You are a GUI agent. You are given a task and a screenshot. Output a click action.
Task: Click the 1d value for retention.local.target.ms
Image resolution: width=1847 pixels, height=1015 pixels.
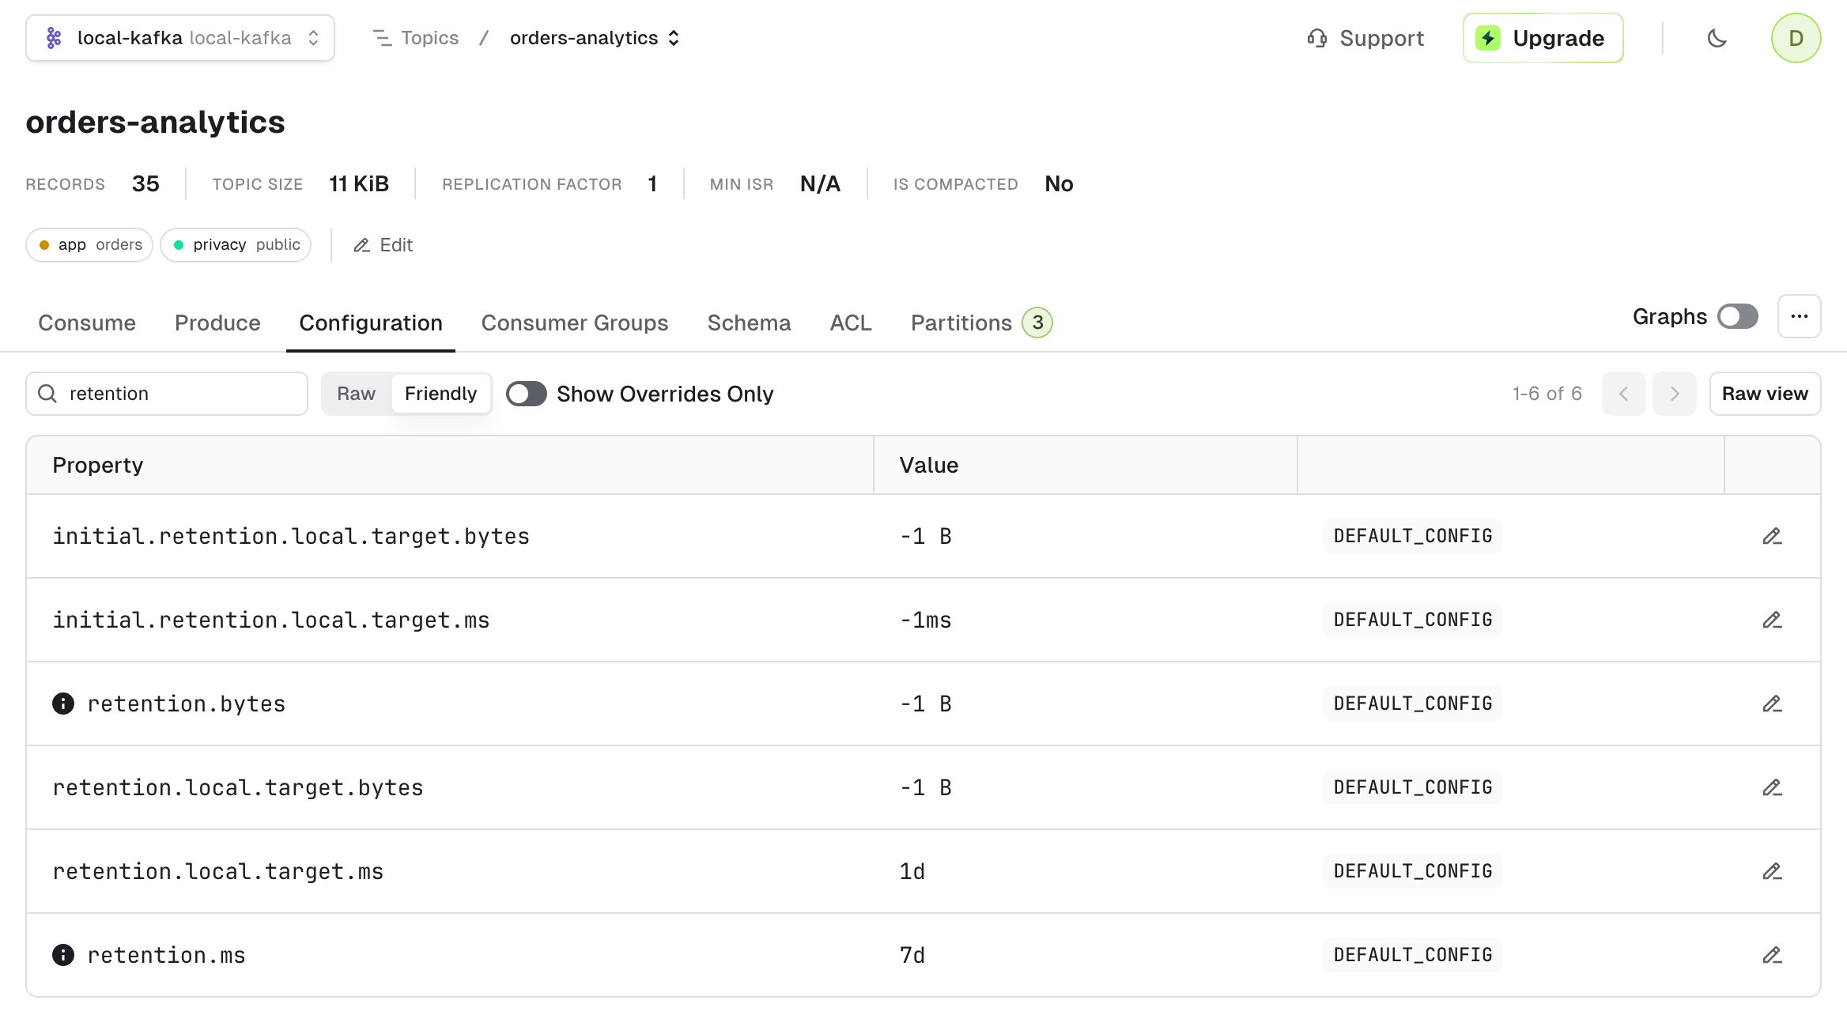[x=912, y=871]
